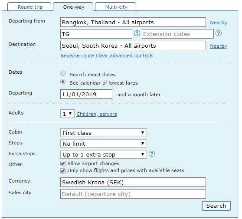The height and width of the screenshot is (219, 242).
Task: Open help icon next to Extension codes
Action: (219, 33)
